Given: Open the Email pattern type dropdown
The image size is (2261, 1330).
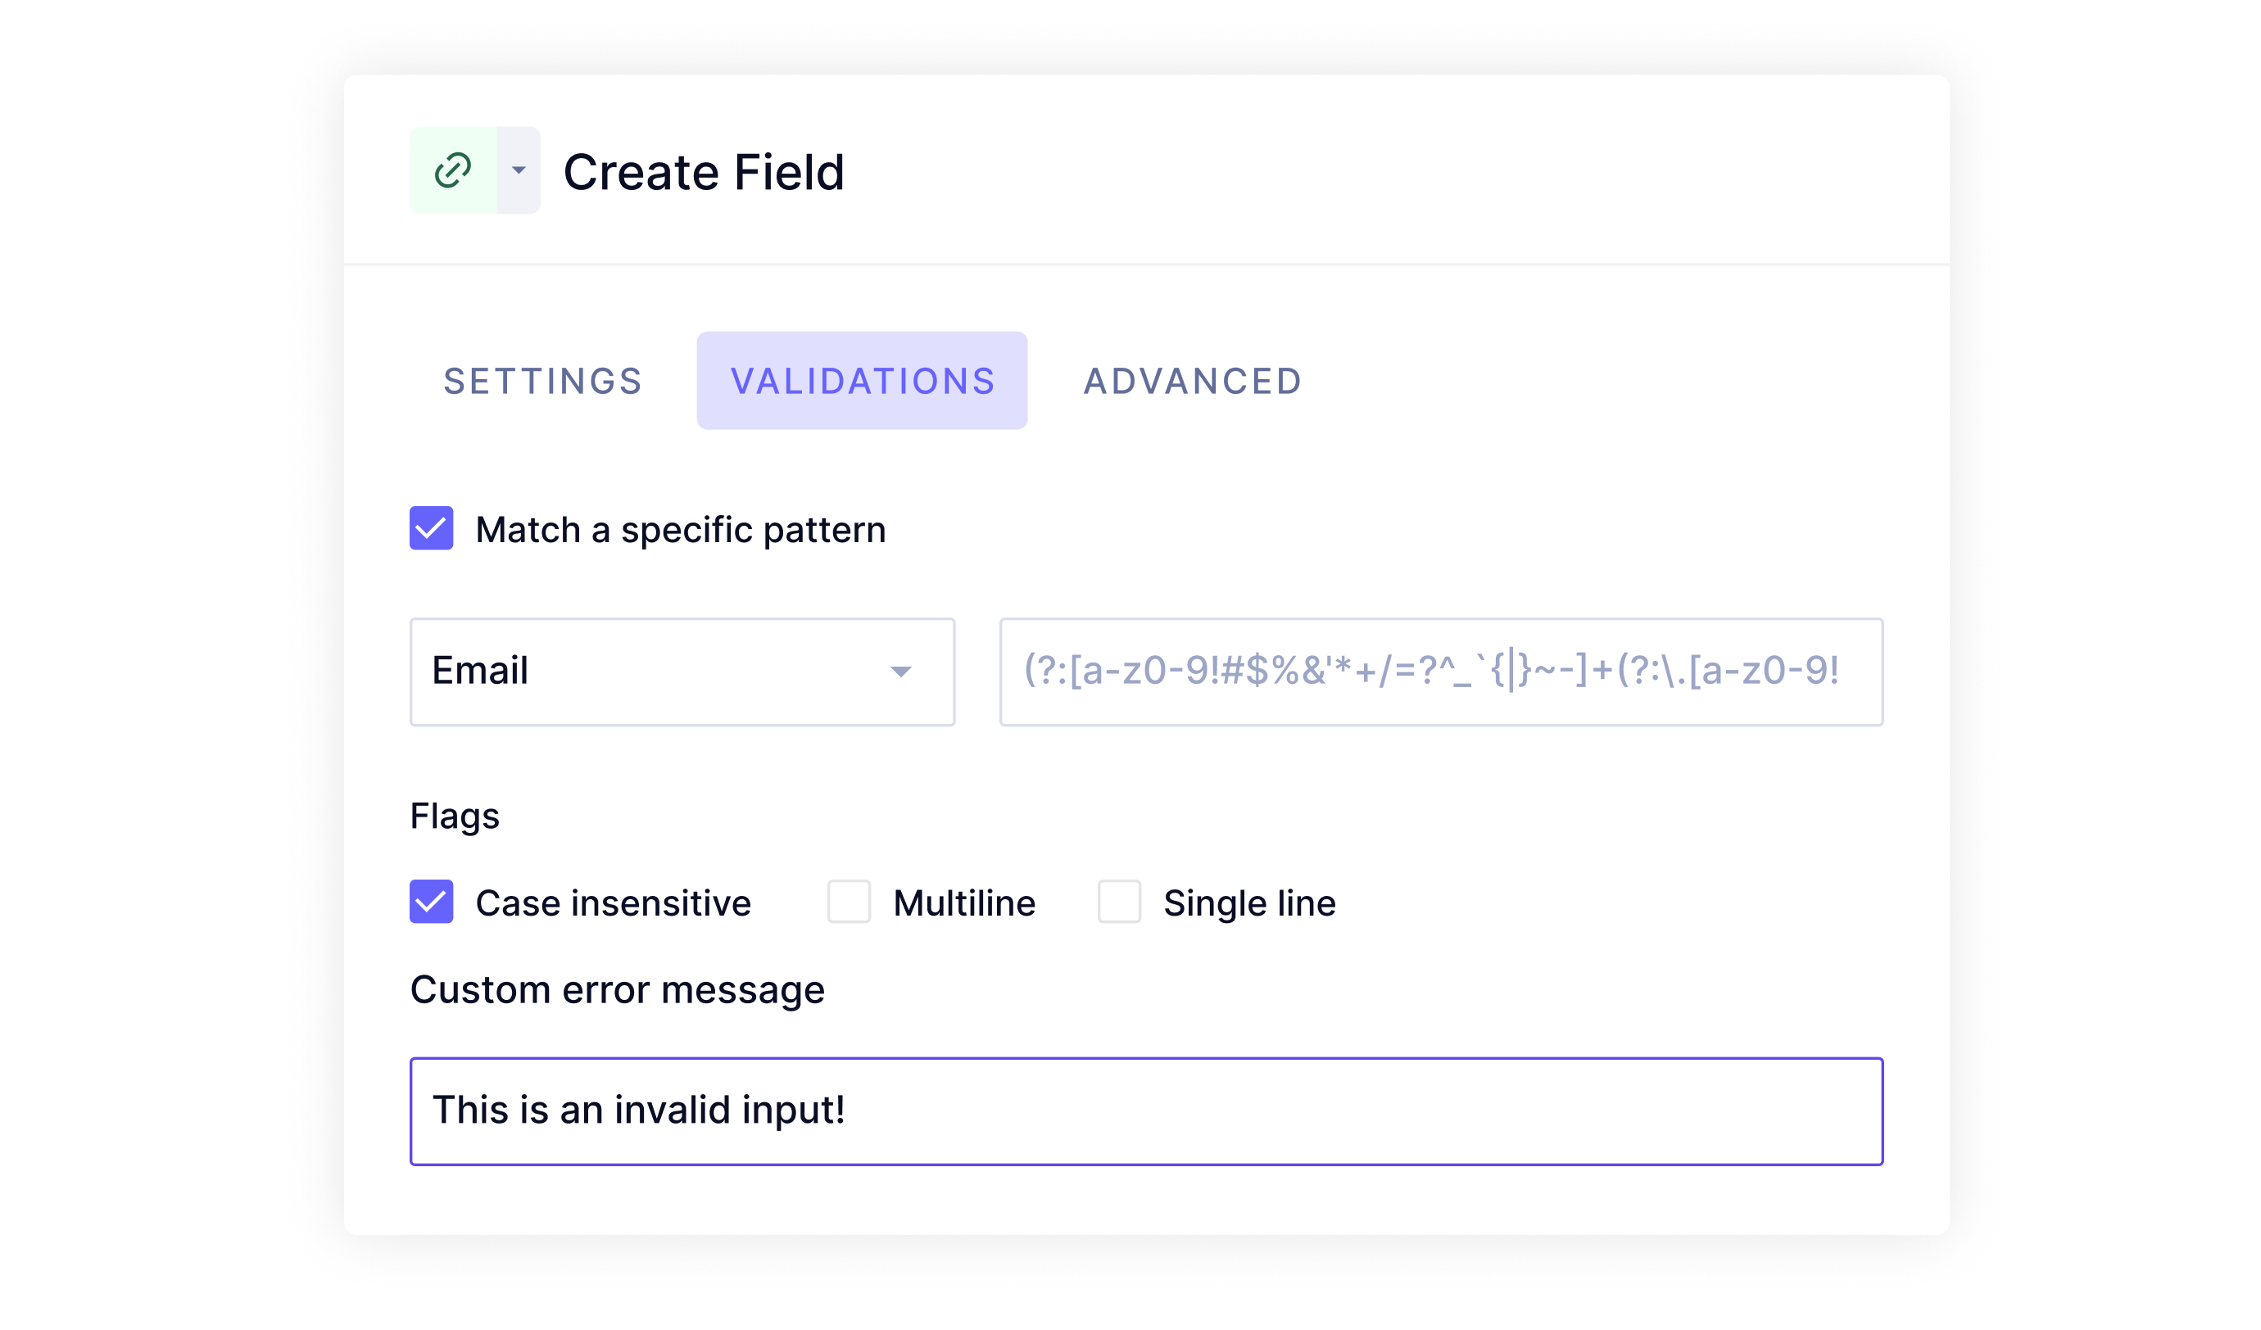Looking at the screenshot, I should (682, 672).
